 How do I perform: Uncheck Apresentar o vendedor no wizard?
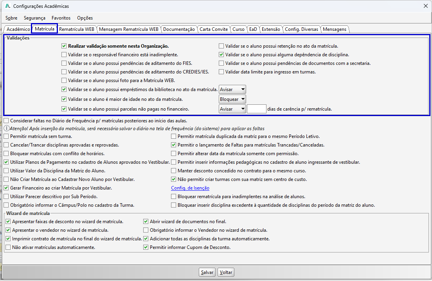pos(8,230)
